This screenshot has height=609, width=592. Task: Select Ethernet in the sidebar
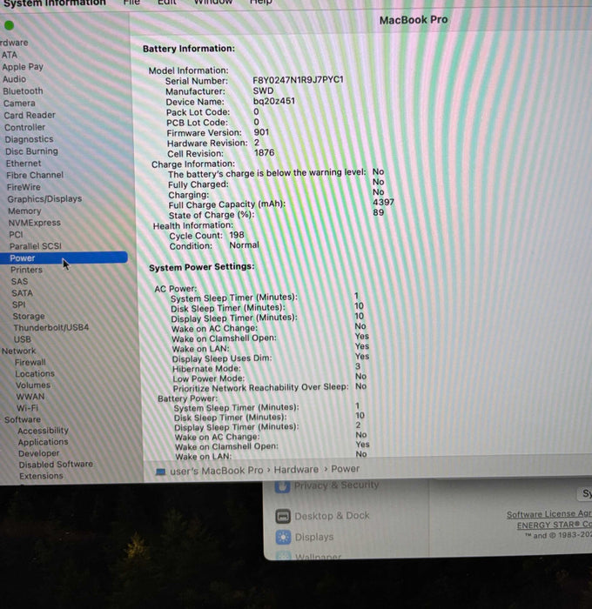tap(24, 164)
